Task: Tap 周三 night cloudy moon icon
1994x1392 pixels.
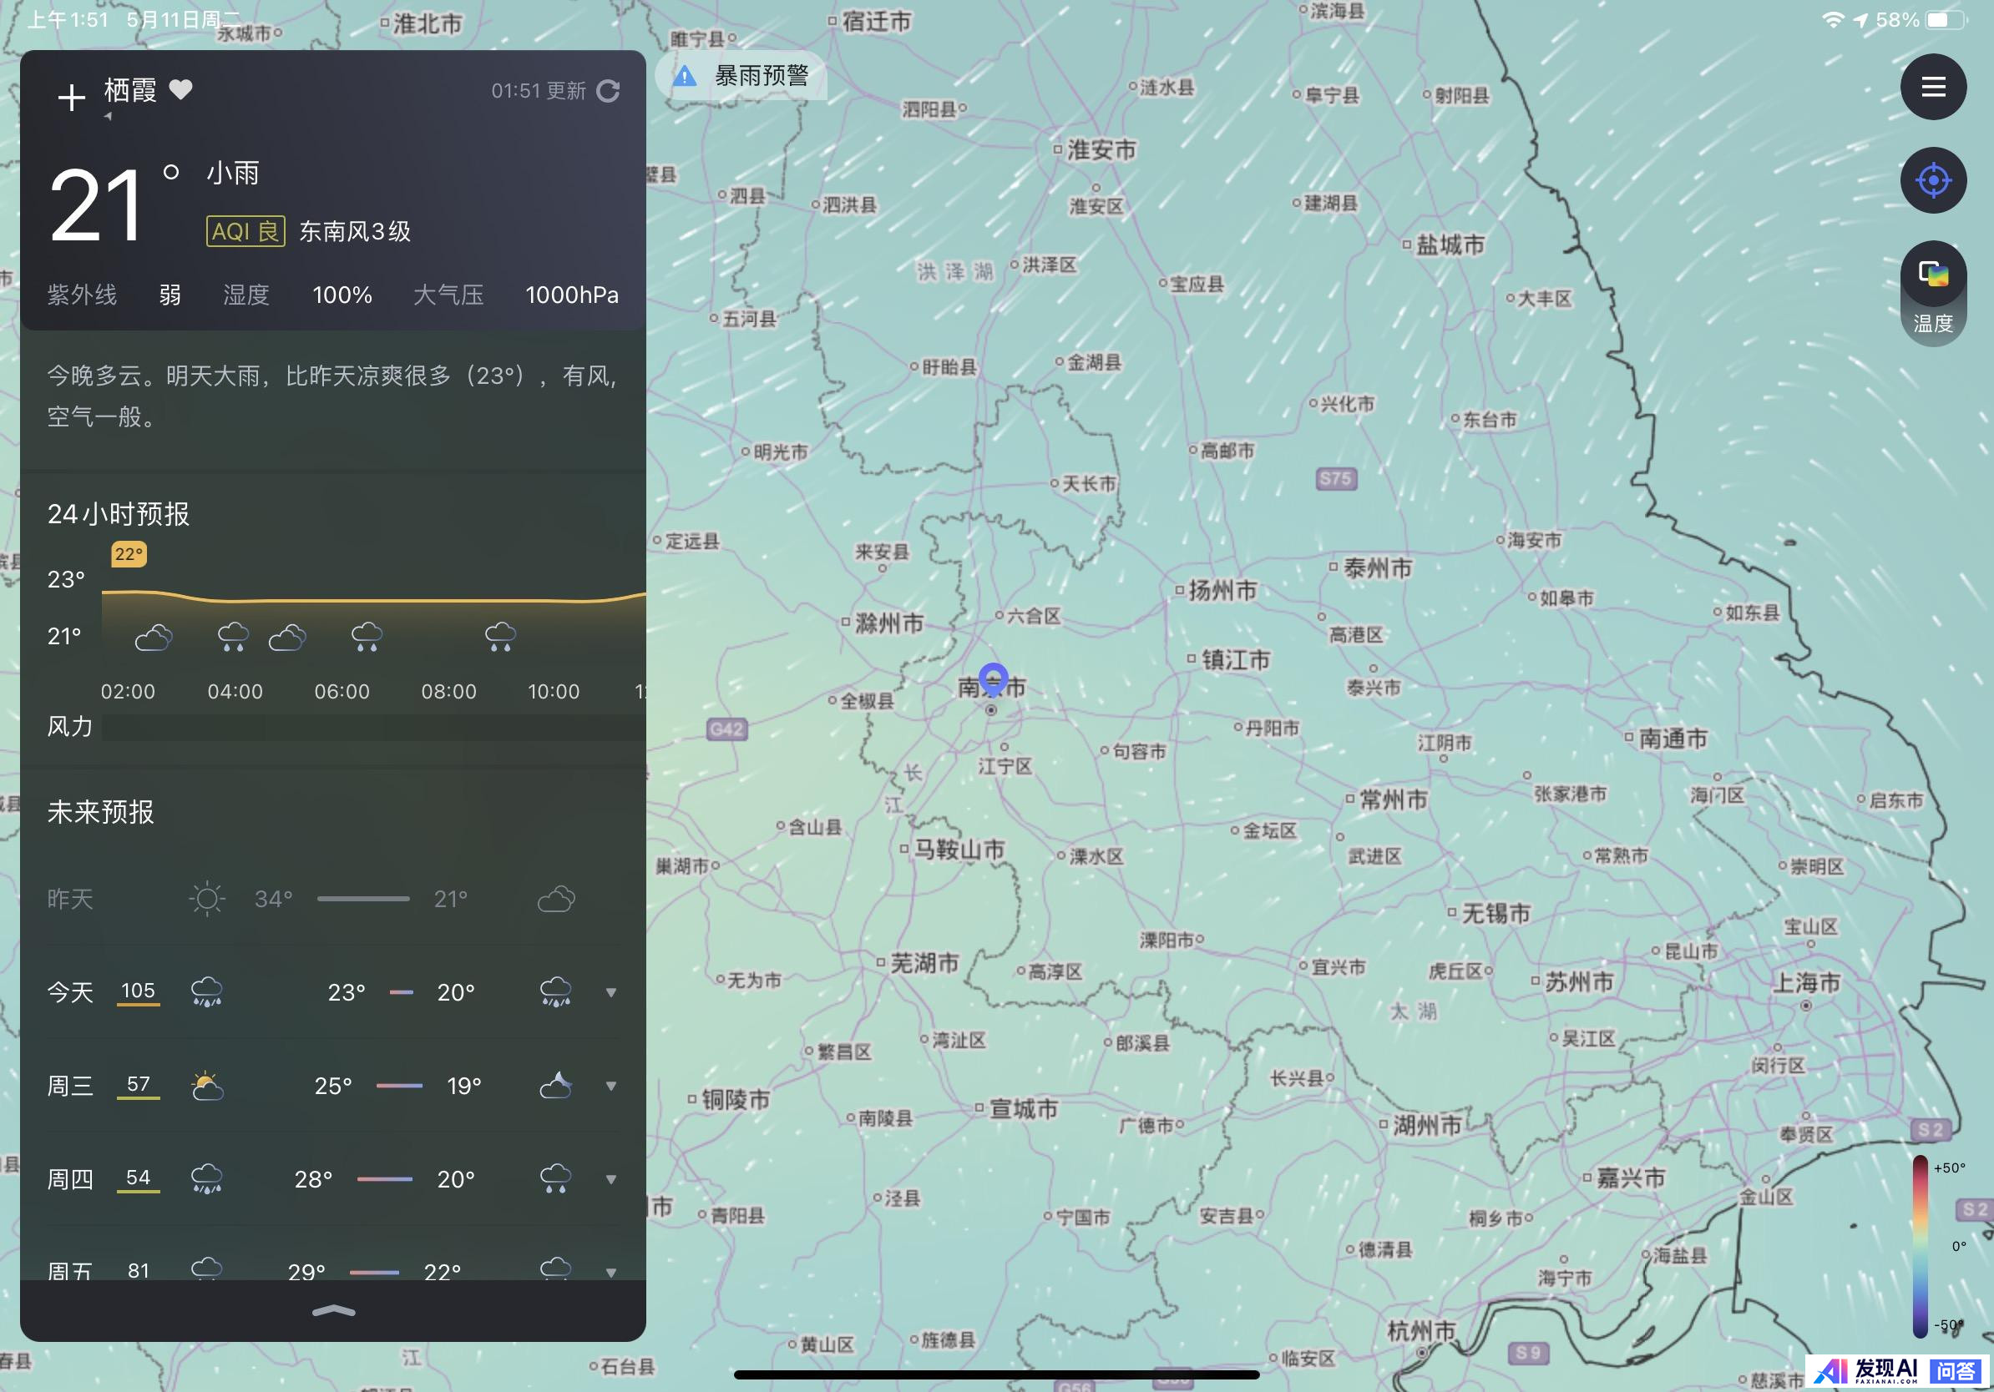Action: click(x=556, y=1085)
